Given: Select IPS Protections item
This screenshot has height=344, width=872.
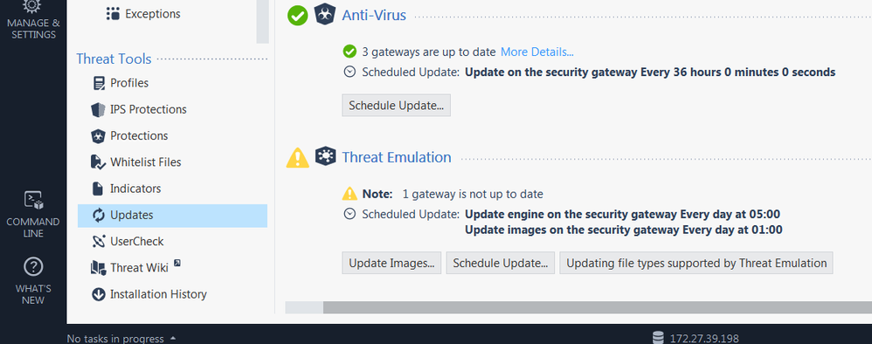Looking at the screenshot, I should tap(139, 109).
